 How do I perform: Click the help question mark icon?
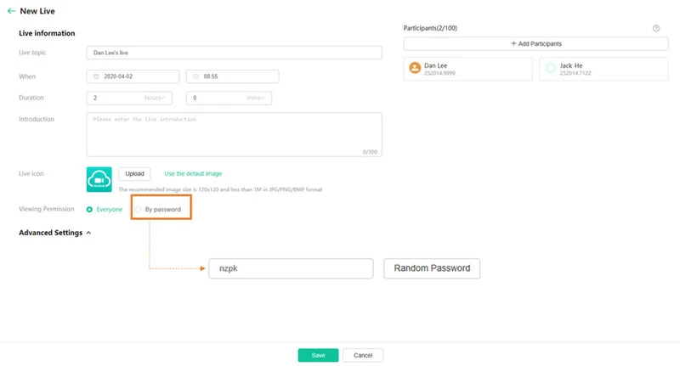656,28
